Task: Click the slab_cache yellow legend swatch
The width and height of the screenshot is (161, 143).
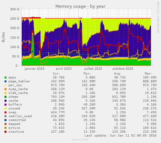Action: [6, 93]
